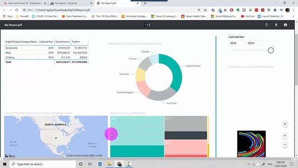
Task: Click the yellow Germany donut segment
Action: point(140,75)
